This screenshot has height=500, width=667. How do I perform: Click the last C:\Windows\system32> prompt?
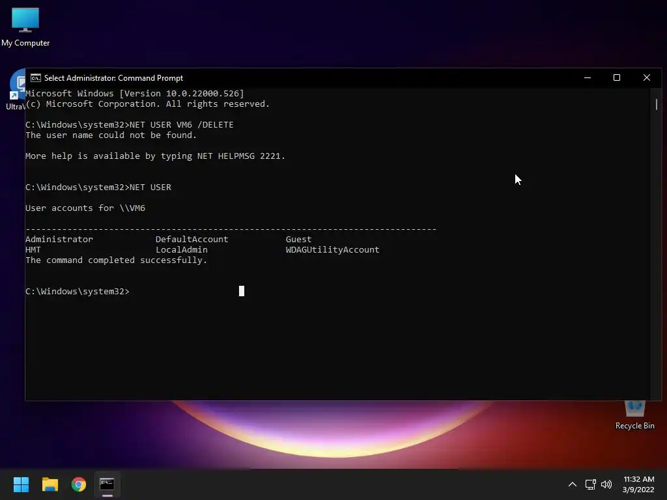(78, 292)
